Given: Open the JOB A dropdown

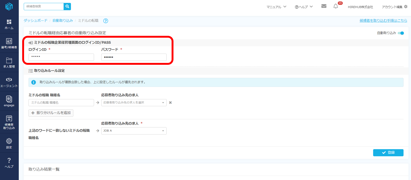Looking at the screenshot, I should coord(134,131).
